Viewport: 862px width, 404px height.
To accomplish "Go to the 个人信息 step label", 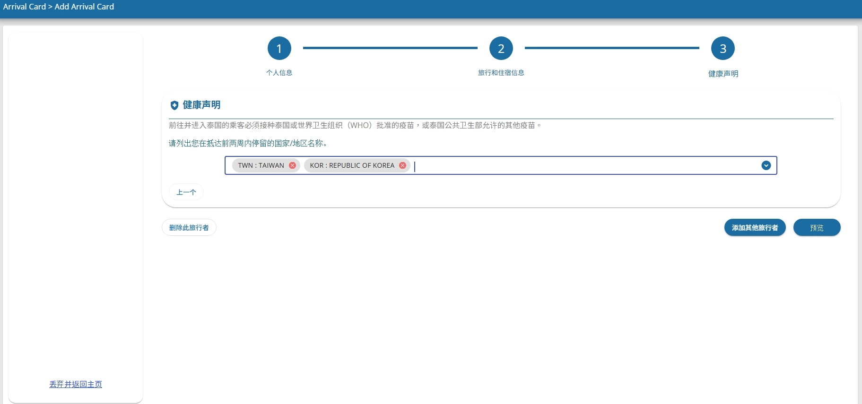I will click(279, 73).
